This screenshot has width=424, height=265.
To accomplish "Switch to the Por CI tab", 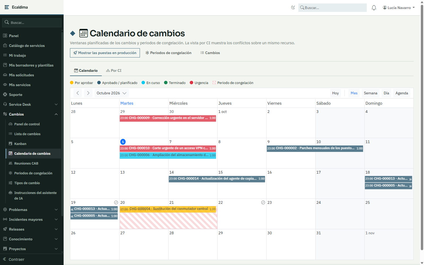I will click(114, 70).
